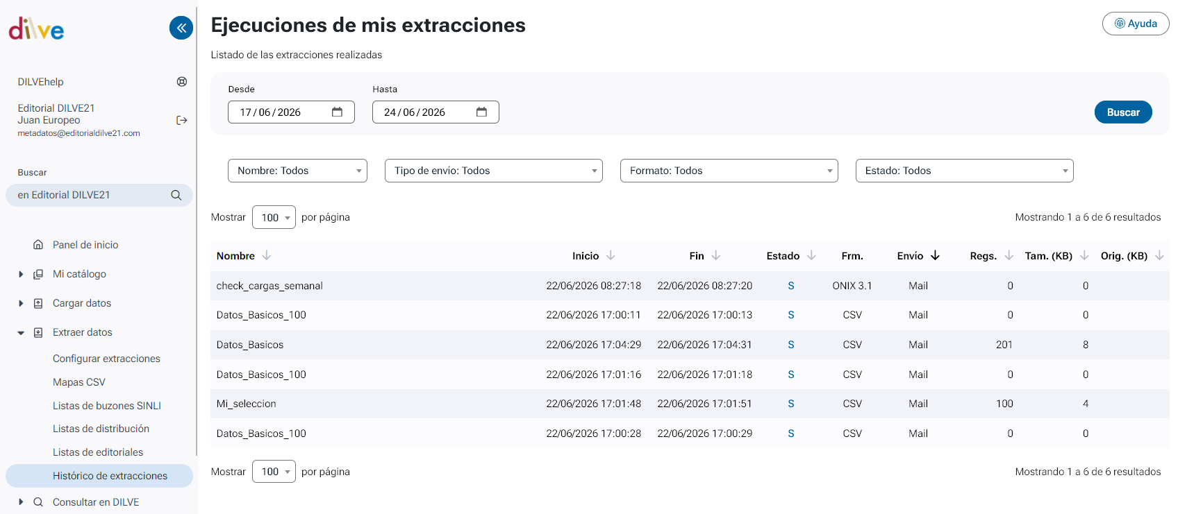Screen dimensions: 1178x514
Task: Click the Extraer datos download icon
Action: (38, 332)
